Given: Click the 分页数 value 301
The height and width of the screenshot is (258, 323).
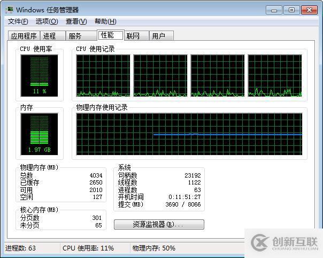Looking at the screenshot, I should tap(97, 218).
